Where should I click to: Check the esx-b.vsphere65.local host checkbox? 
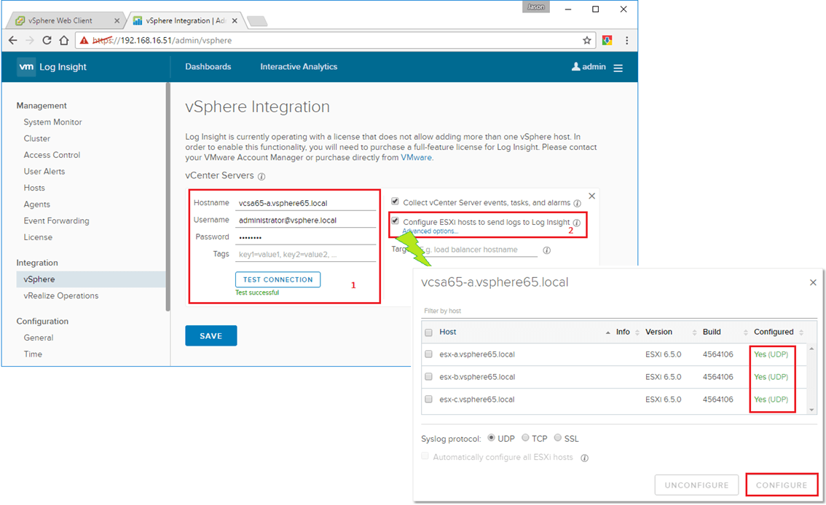click(429, 377)
